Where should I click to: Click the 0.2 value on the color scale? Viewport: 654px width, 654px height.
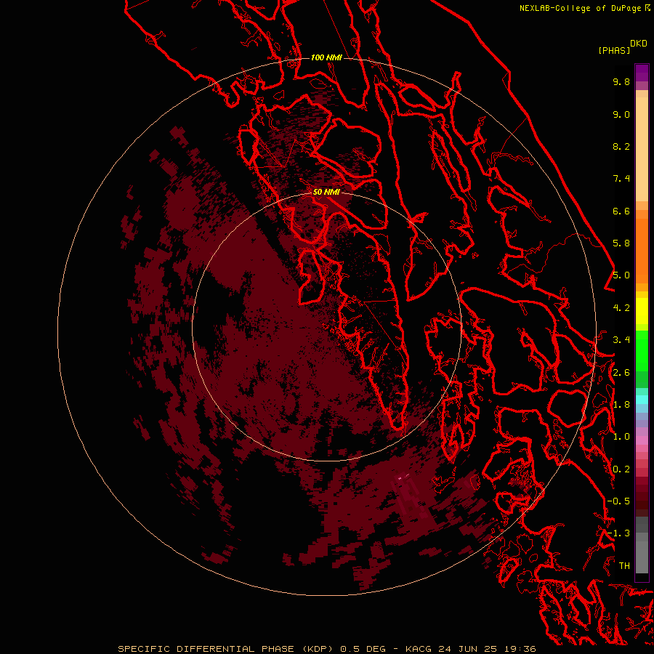(x=621, y=469)
